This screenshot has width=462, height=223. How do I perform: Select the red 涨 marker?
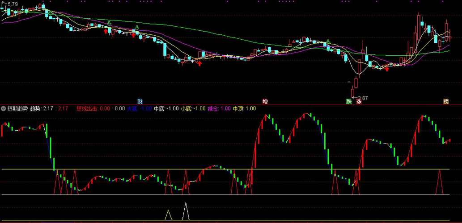[x=359, y=101]
